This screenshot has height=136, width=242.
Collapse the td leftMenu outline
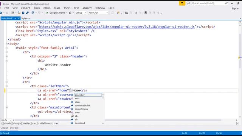point(6,86)
